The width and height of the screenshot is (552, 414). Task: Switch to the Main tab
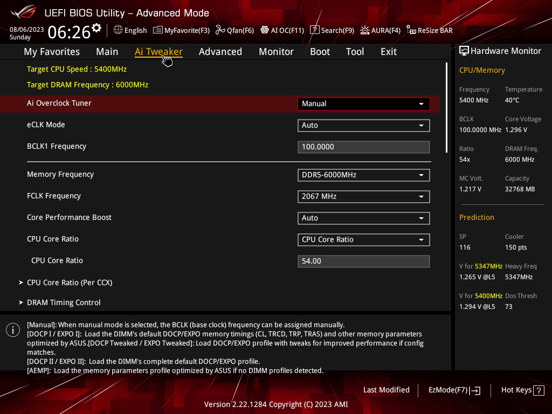click(x=107, y=51)
